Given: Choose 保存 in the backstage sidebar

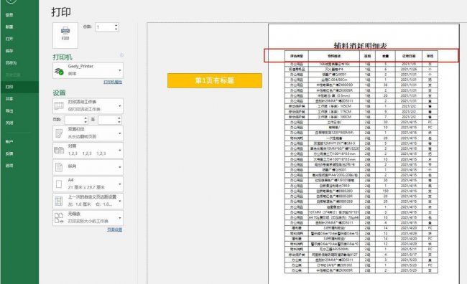Looking at the screenshot, I should click(9, 51).
